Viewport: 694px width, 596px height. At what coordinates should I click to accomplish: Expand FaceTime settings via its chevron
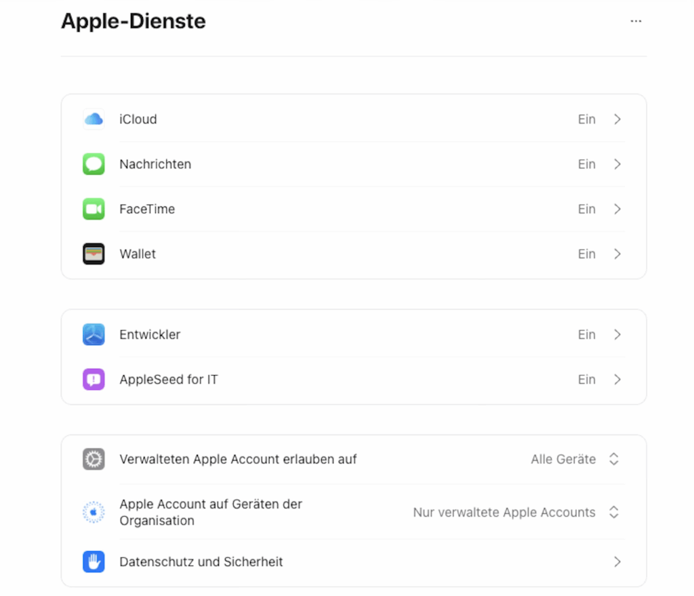[617, 209]
